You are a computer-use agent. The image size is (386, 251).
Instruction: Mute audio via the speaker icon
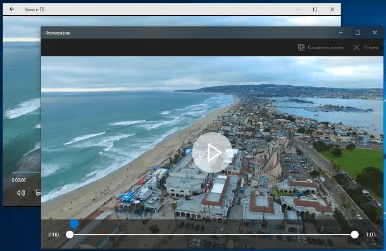pos(21,193)
